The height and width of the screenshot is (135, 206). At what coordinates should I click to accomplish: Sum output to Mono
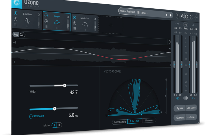[180, 118]
